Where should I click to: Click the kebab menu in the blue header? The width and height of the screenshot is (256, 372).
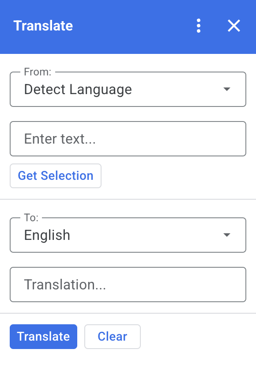[x=199, y=26]
